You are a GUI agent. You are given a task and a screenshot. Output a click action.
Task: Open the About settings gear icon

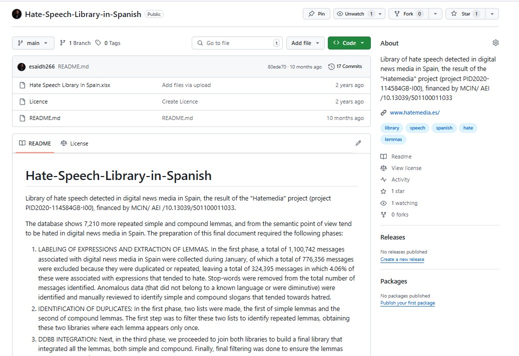coord(495,42)
